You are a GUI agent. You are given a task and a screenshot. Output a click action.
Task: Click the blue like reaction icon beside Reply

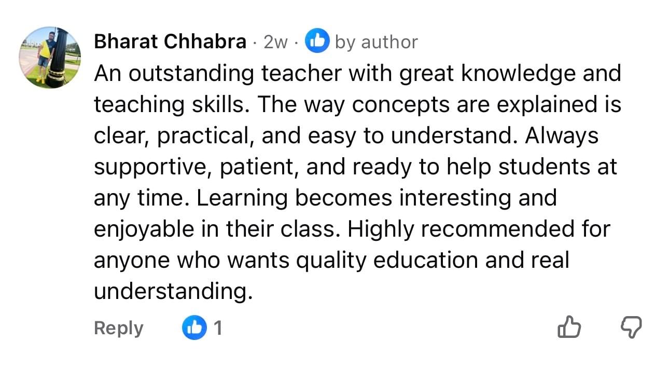coord(194,328)
